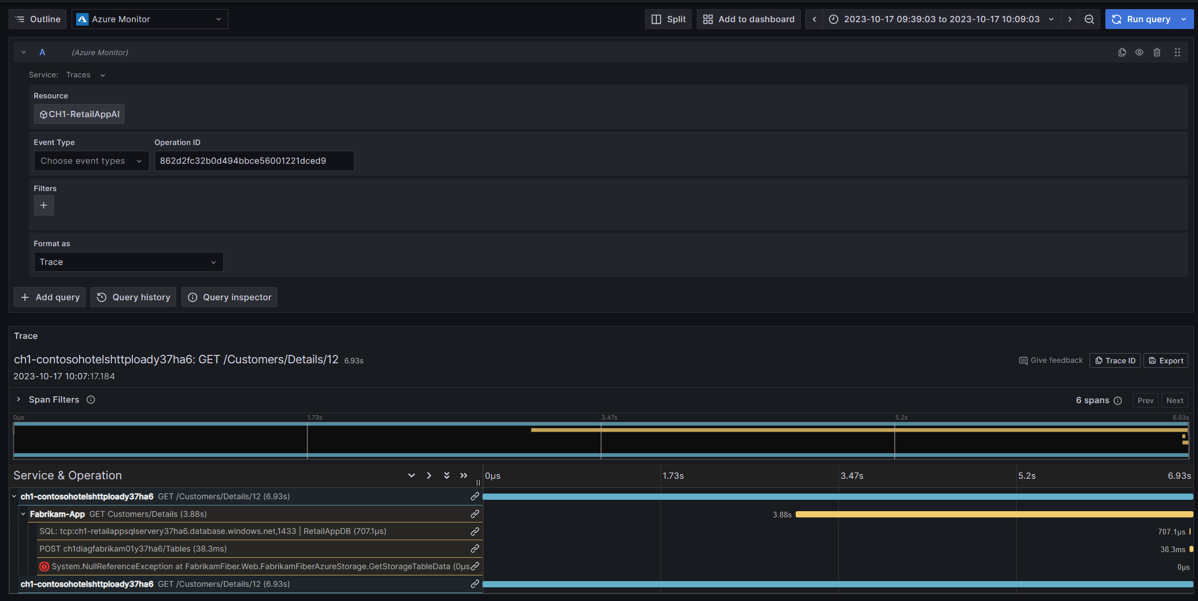Collapse all spans with double-right chevron
The width and height of the screenshot is (1198, 601).
pos(464,475)
